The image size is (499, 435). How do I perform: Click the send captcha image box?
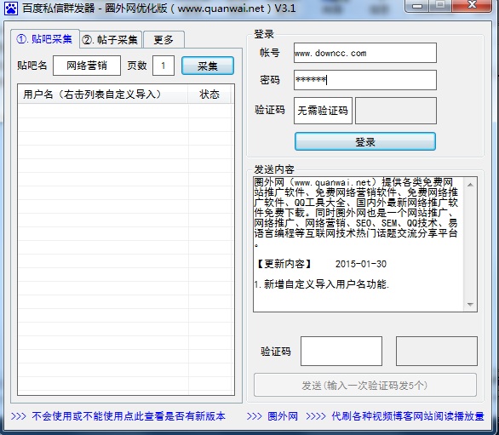pos(437,351)
